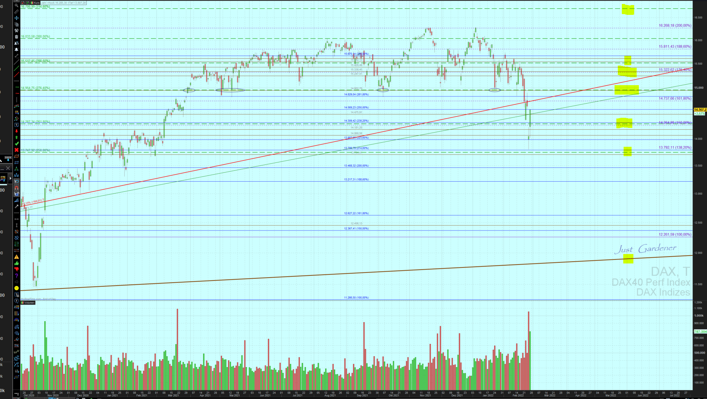707x399 pixels.
Task: Expand the side panel arrow button
Action: 10,178
